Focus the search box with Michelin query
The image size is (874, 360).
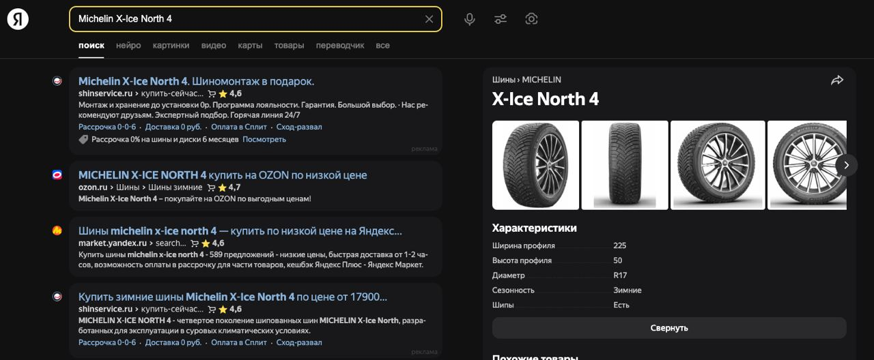point(255,19)
